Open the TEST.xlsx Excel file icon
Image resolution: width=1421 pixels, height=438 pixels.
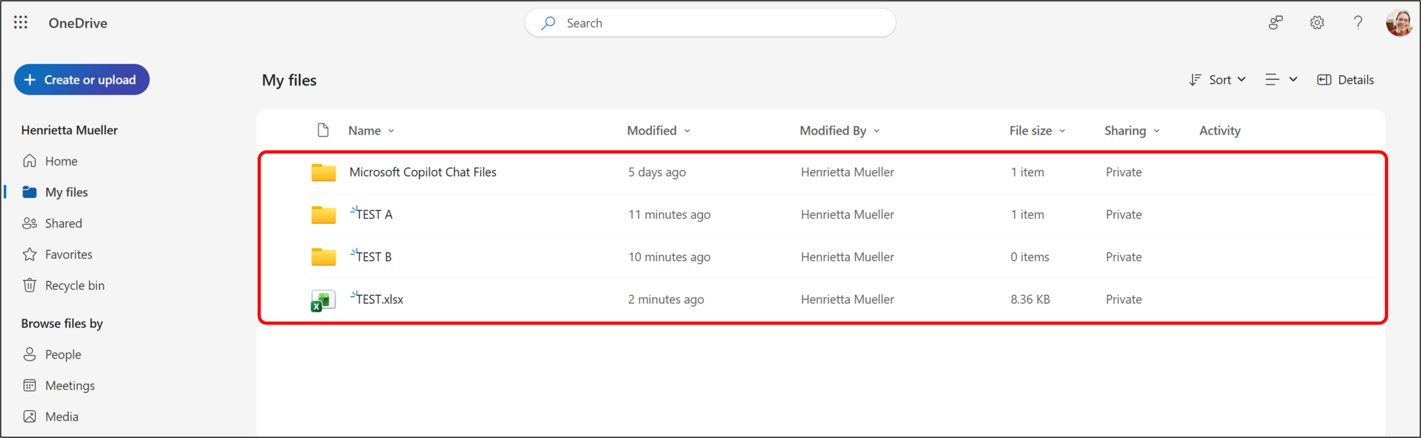pyautogui.click(x=323, y=300)
